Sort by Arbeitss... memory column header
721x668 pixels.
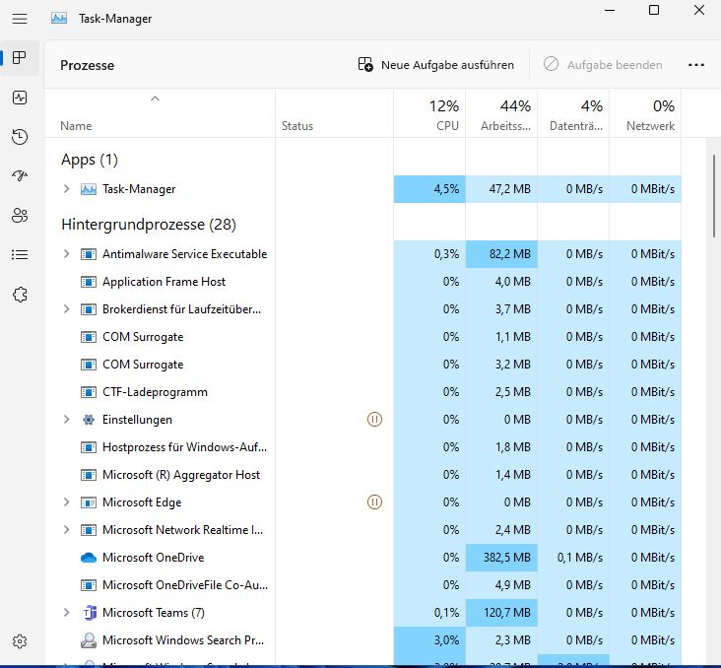(501, 113)
